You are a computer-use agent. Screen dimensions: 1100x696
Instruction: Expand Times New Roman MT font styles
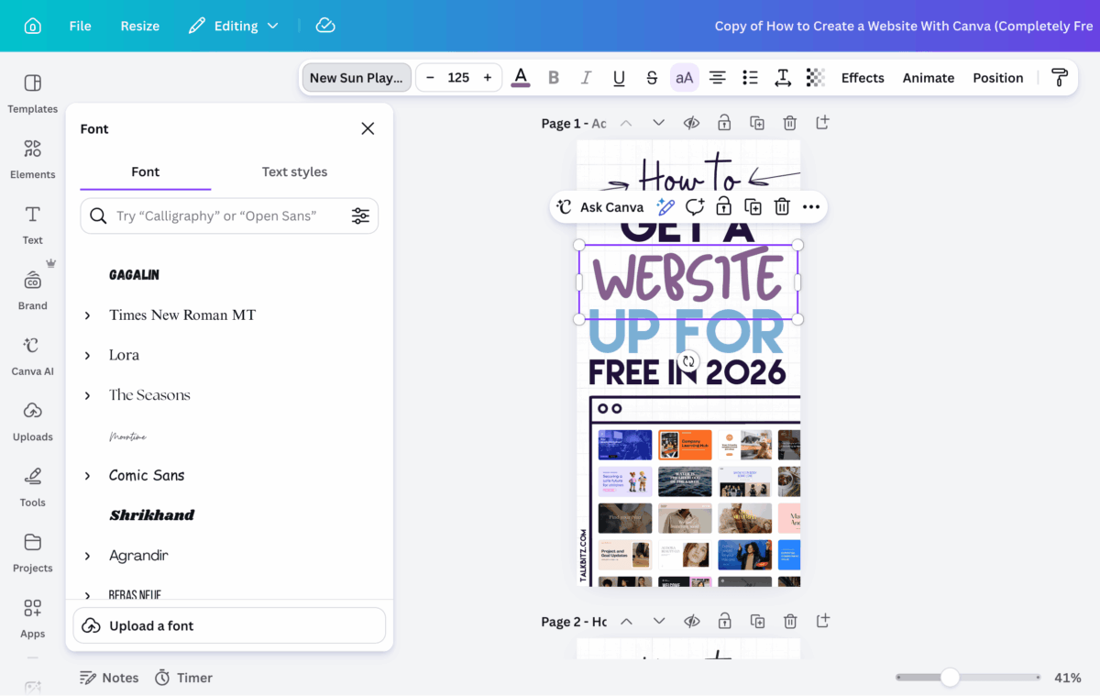[x=88, y=315]
